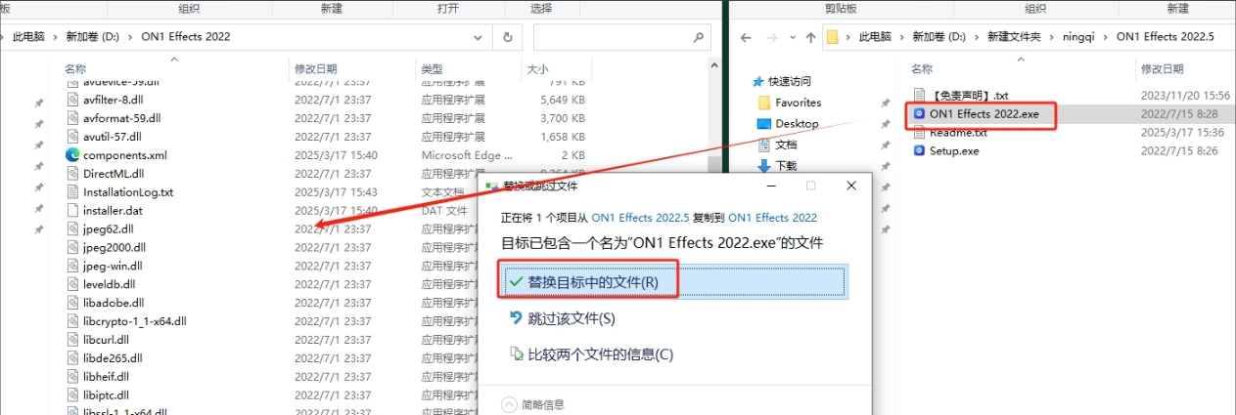
Task: Select components.xml Edge file icon
Action: point(72,155)
